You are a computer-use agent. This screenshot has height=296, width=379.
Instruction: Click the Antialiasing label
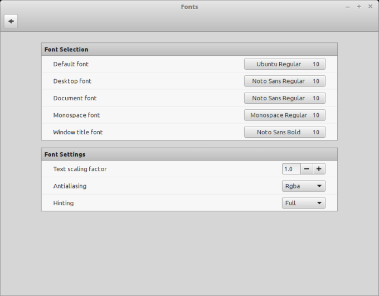[70, 186]
